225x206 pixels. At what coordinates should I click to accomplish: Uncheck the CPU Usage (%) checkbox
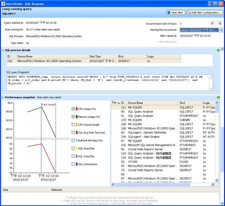tap(73, 109)
